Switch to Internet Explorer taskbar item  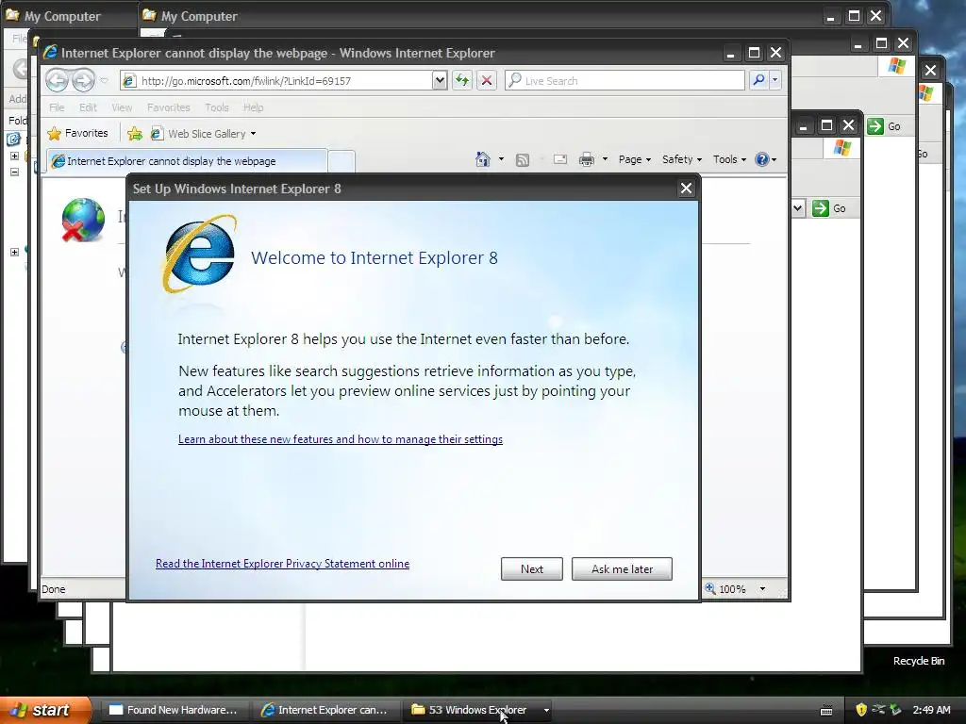325,710
